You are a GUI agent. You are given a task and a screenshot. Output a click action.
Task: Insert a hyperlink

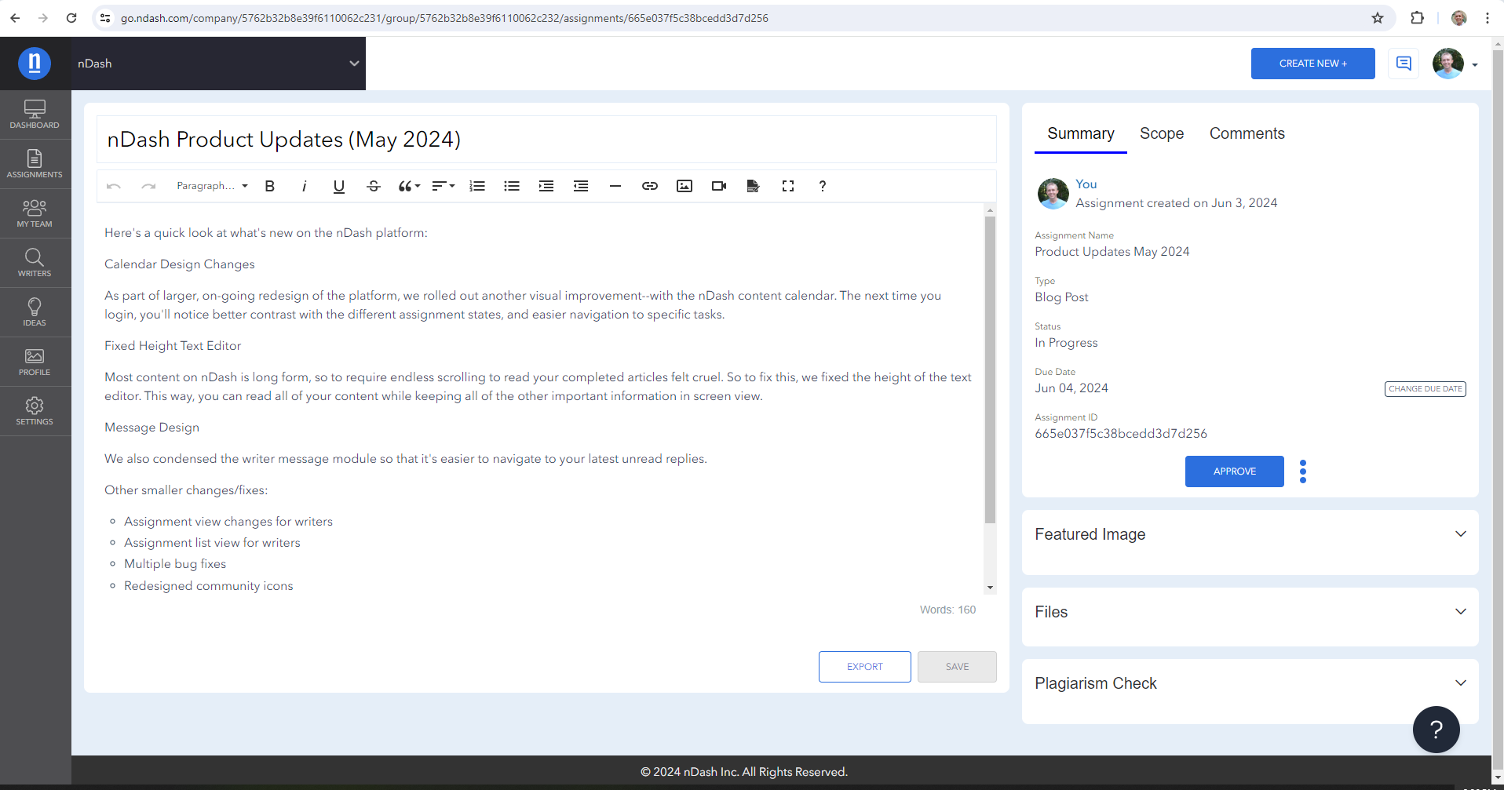(650, 186)
